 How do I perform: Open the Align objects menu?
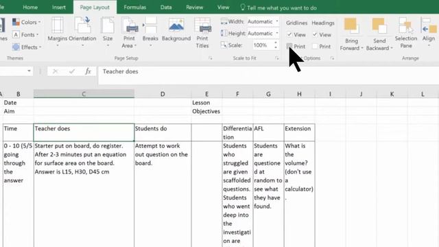429,32
